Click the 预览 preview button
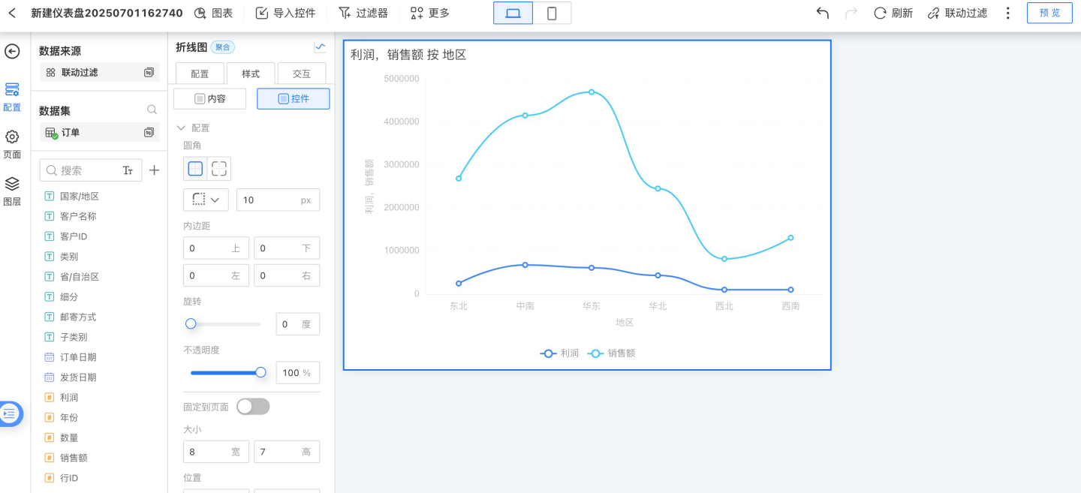1081x493 pixels. (1049, 13)
